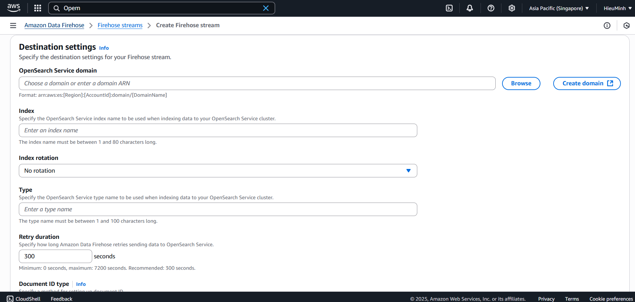Open Info link beside Document ID type
This screenshot has height=302, width=635.
[81, 284]
